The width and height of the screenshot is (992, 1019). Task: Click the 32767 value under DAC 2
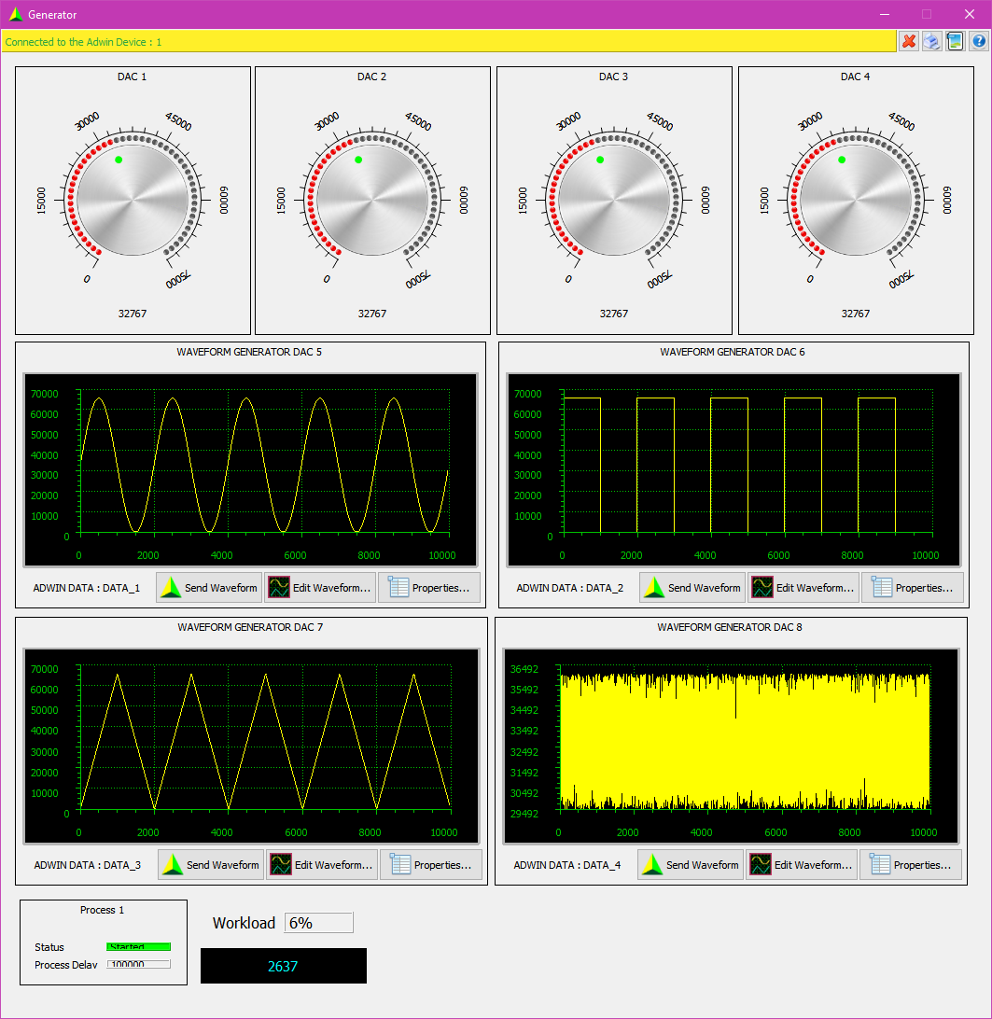372,314
